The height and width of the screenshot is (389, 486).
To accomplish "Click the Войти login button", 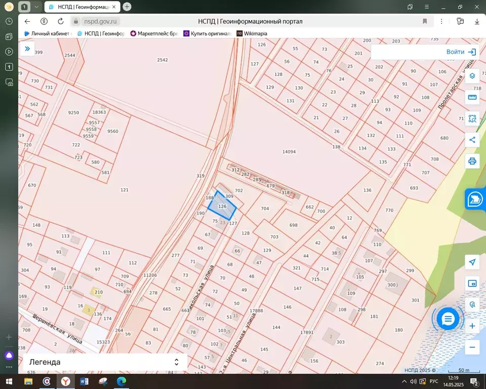I will [461, 52].
